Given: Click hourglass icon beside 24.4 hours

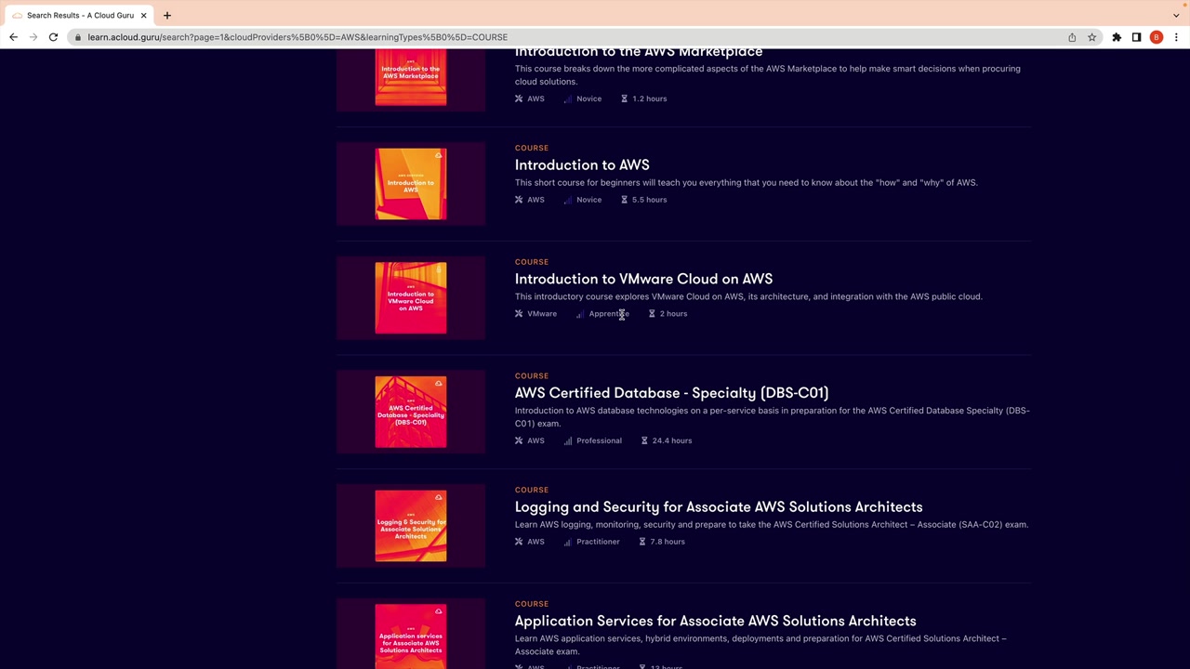Looking at the screenshot, I should click(x=643, y=440).
